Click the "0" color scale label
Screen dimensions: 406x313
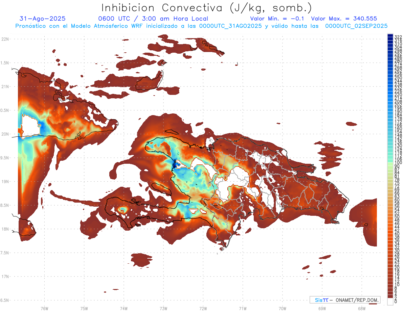(x=396, y=302)
